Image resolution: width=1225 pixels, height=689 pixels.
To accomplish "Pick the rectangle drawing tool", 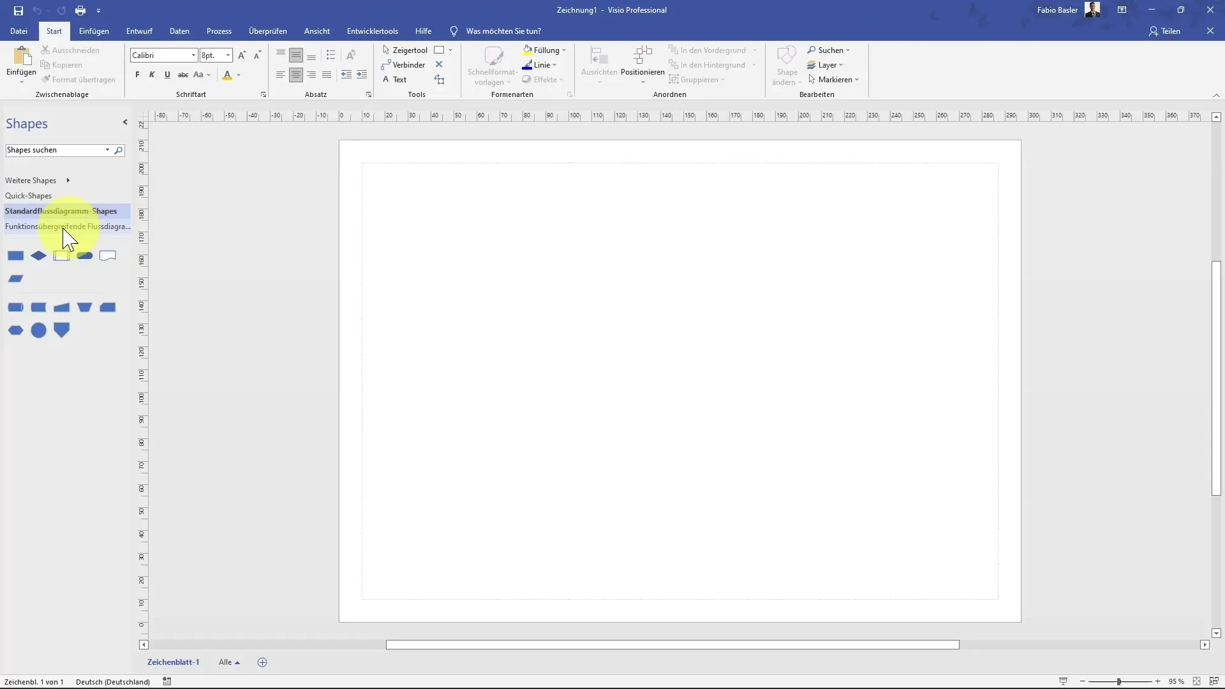I will coord(439,50).
